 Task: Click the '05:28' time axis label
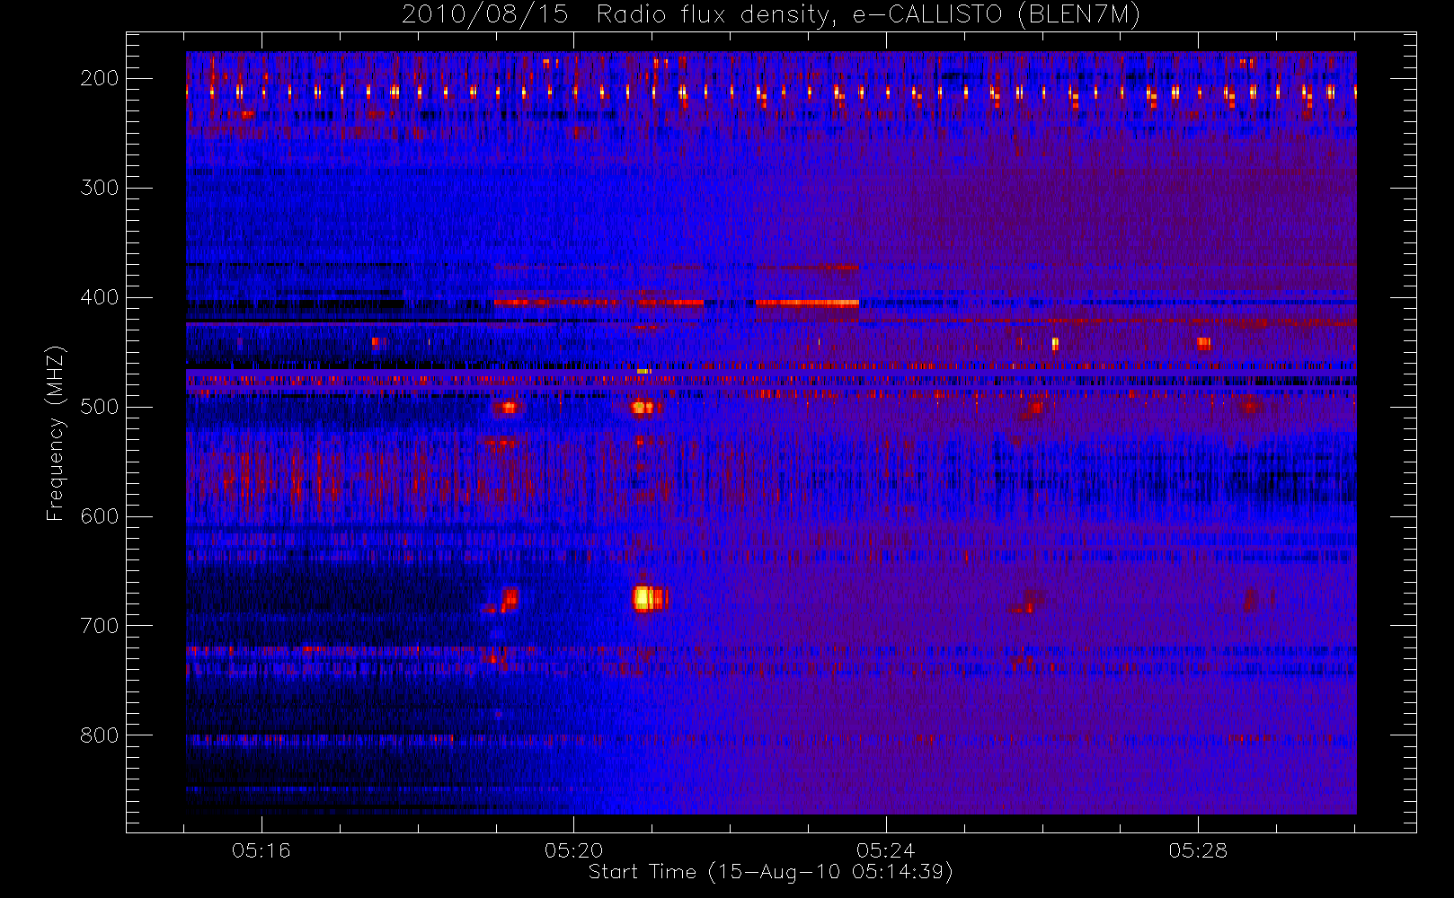[x=1198, y=850]
